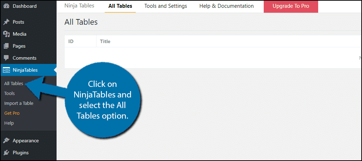
Task: Click the Posts pushpin icon
Action: 6,22
